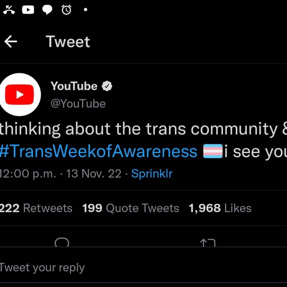
Task: Tap the verified badge next to YouTube
Action: pyautogui.click(x=107, y=86)
